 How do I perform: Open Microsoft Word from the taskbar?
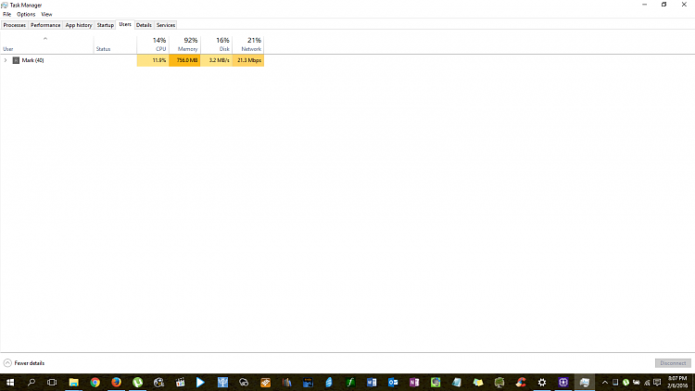coord(372,382)
